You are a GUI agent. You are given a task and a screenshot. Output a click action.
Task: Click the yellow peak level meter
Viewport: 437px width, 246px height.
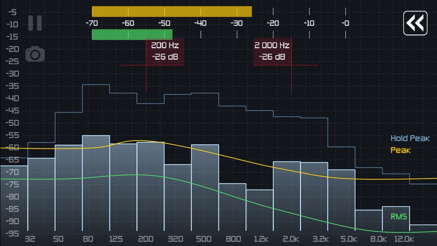point(171,12)
